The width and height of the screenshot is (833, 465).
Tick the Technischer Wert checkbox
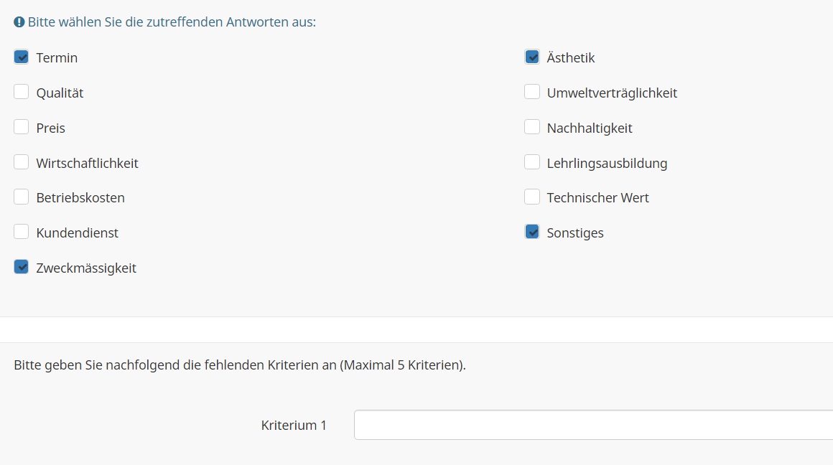tap(532, 197)
